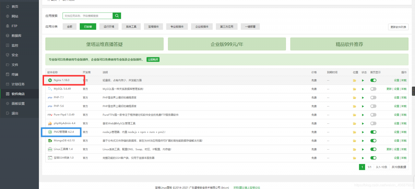Open 计划任务 in the sidebar

19,84
